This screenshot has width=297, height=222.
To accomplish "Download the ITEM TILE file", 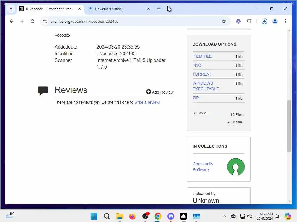I will click(202, 56).
